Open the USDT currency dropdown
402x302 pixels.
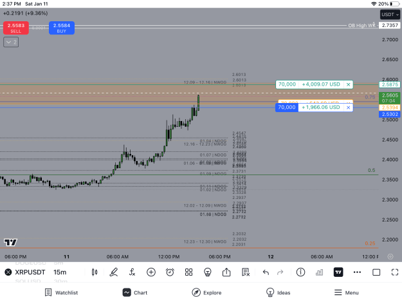pos(390,15)
